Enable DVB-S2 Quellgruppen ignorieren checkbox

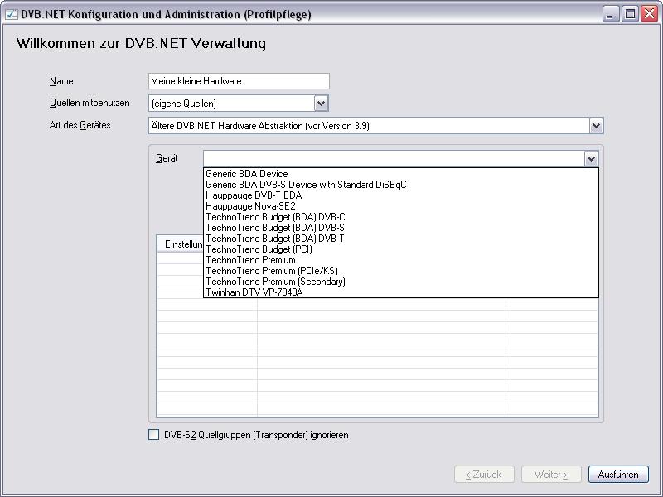(153, 435)
